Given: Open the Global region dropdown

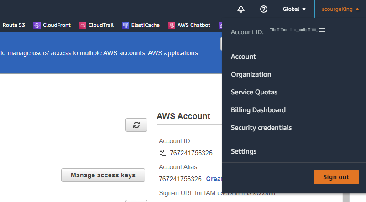Looking at the screenshot, I should (294, 9).
